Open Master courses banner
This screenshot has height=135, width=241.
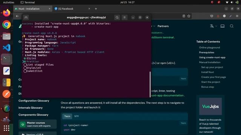tap(38, 124)
